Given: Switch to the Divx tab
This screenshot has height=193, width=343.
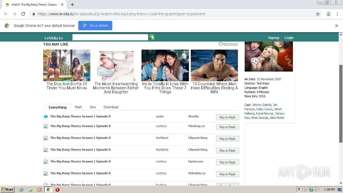Looking at the screenshot, I should (x=93, y=107).
